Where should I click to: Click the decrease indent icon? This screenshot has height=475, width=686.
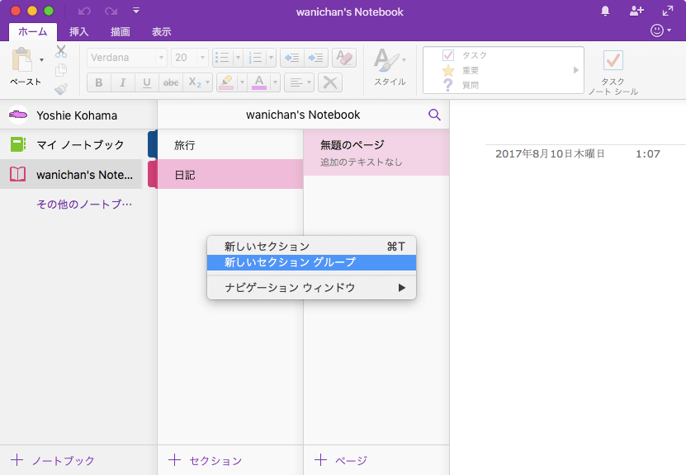[x=291, y=58]
